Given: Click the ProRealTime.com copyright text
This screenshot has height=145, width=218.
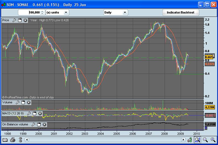Looking at the screenshot, I should 15,97.
